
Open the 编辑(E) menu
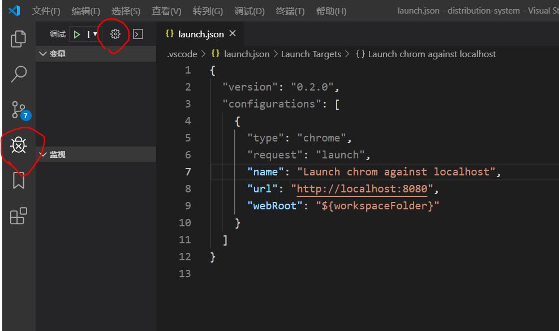(85, 11)
